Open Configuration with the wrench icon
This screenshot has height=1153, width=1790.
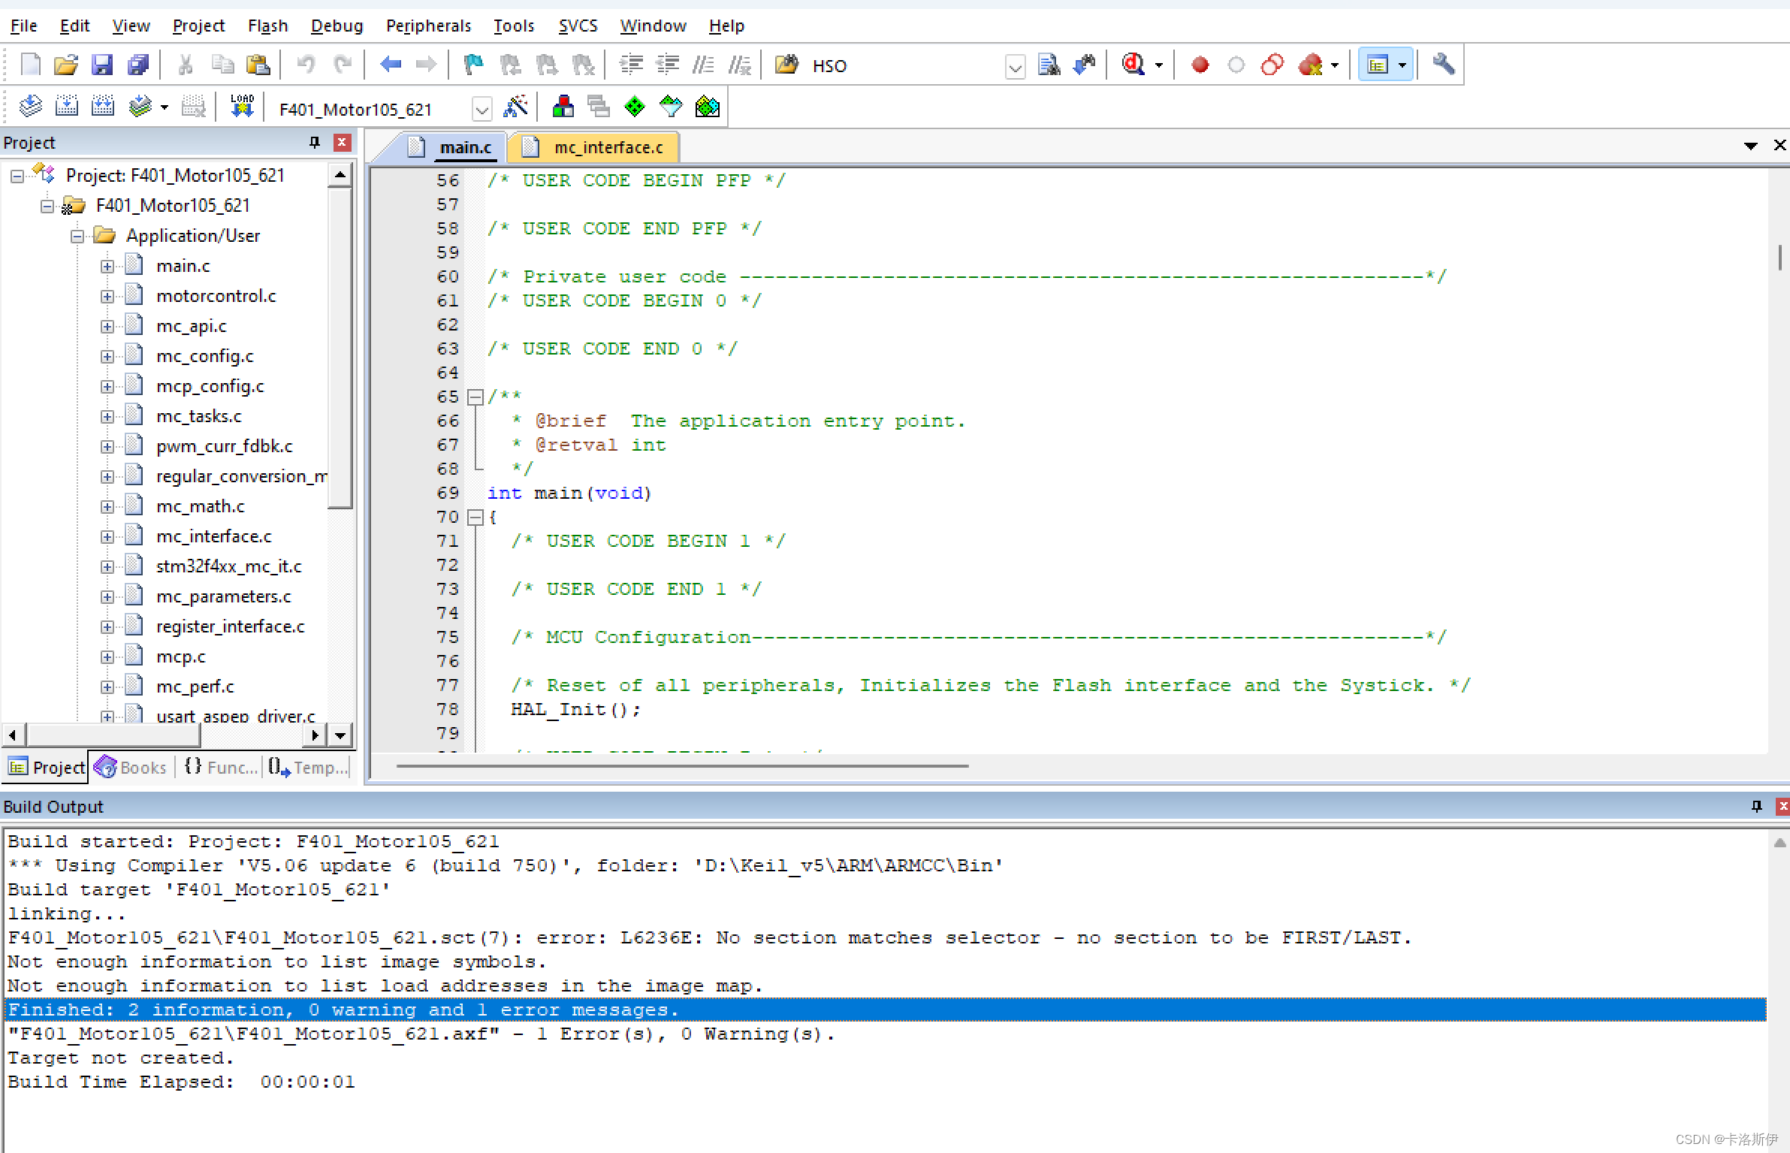tap(1443, 65)
